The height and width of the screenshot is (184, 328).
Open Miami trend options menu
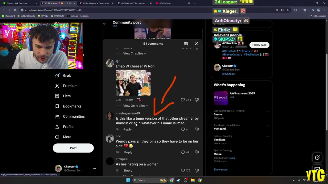[268, 151]
